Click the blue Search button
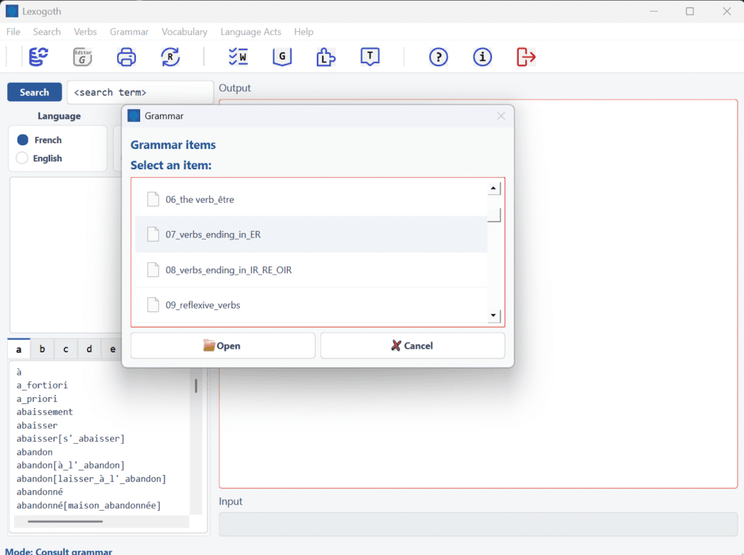Image resolution: width=744 pixels, height=555 pixels. pyautogui.click(x=34, y=92)
